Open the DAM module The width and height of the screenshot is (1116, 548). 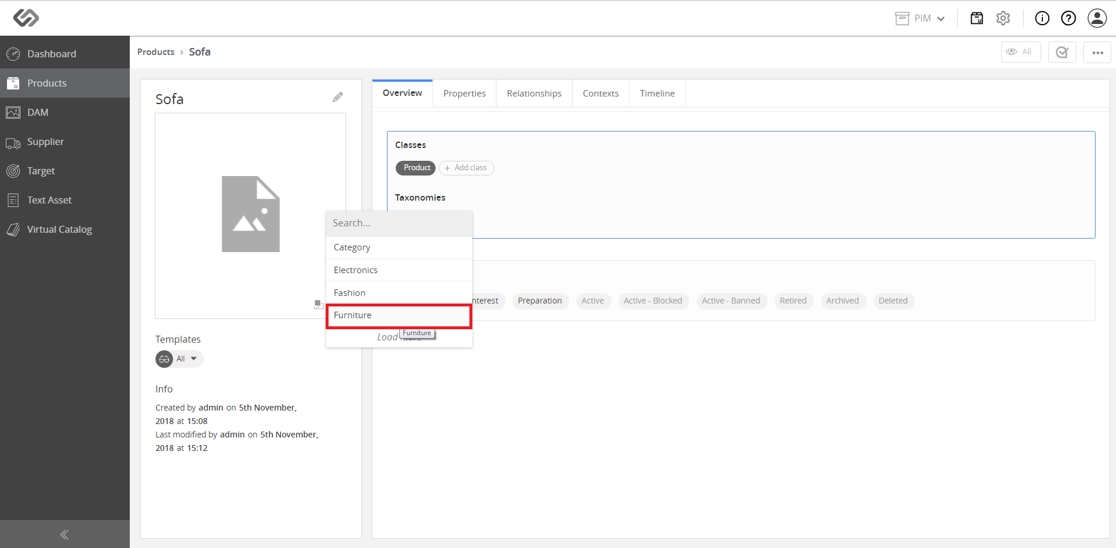click(x=65, y=112)
